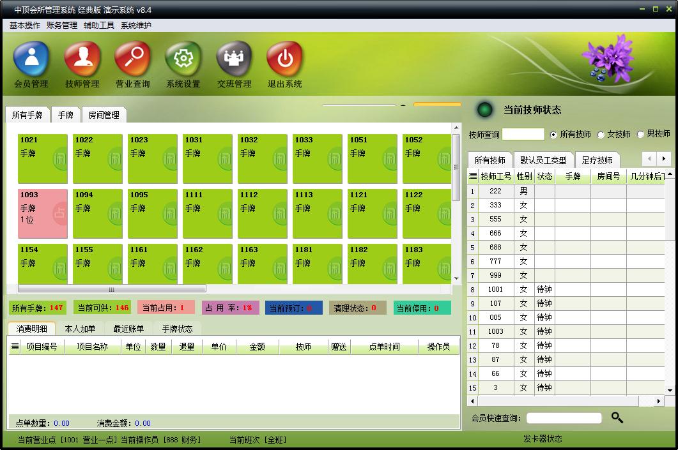Select occupied pink locker card 1093

[42, 213]
